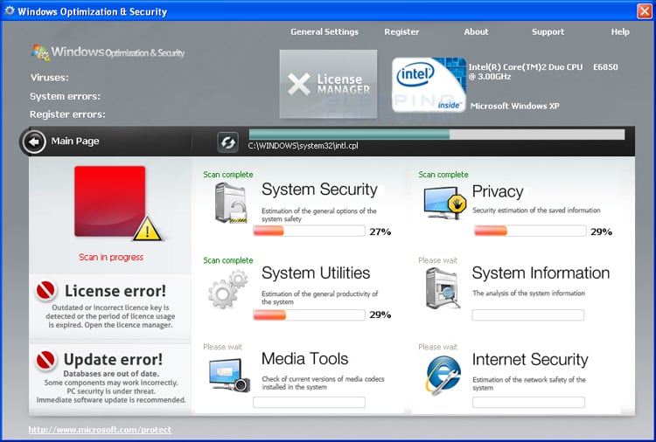The image size is (656, 442).
Task: Open the About menu item
Action: tap(476, 31)
